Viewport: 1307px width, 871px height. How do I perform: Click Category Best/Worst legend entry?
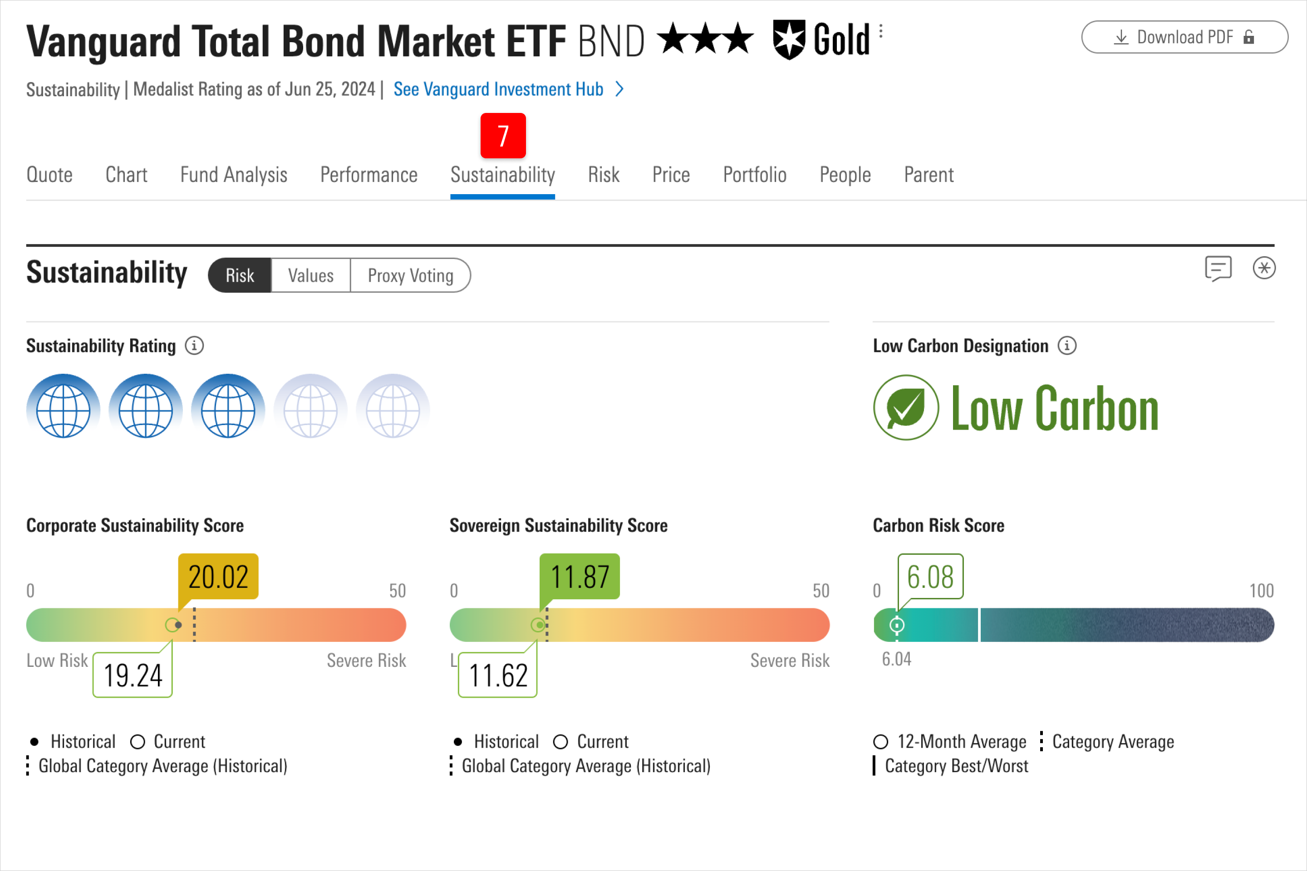951,766
